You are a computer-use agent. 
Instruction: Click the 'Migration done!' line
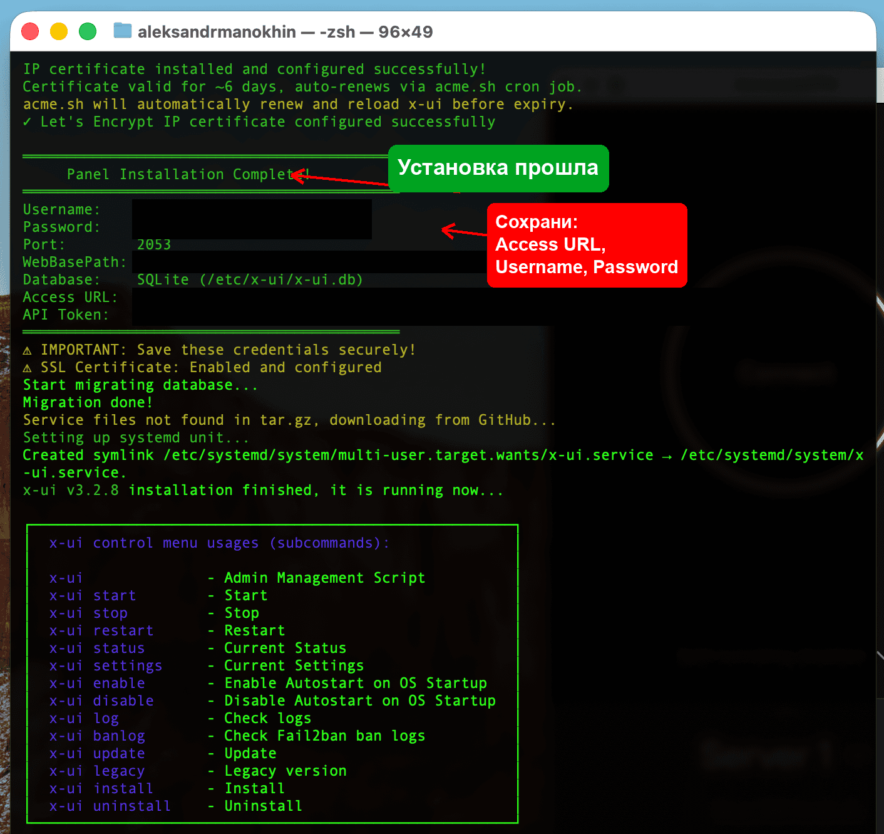[88, 402]
